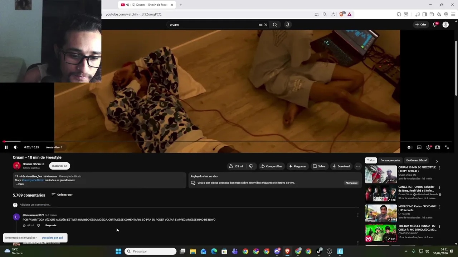Switch to theater mode
Screen dimensions: 458x257
click(x=438, y=147)
